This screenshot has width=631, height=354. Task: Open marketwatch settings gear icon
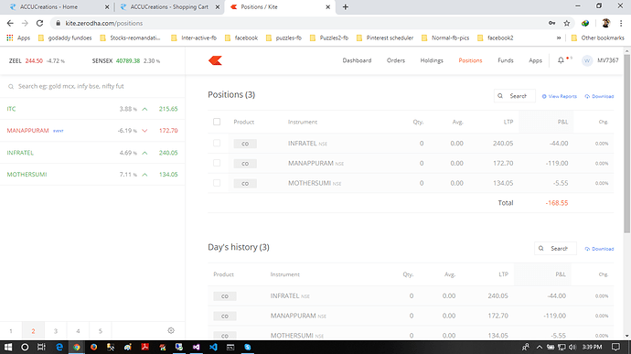coord(171,330)
